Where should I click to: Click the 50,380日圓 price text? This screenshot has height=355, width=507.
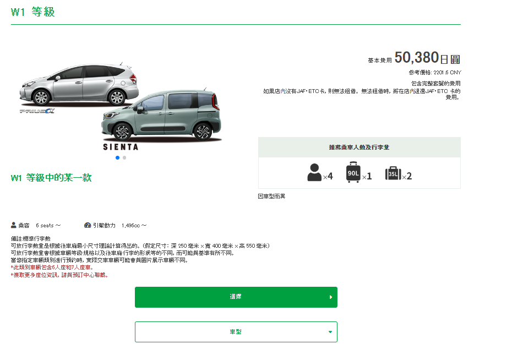427,58
